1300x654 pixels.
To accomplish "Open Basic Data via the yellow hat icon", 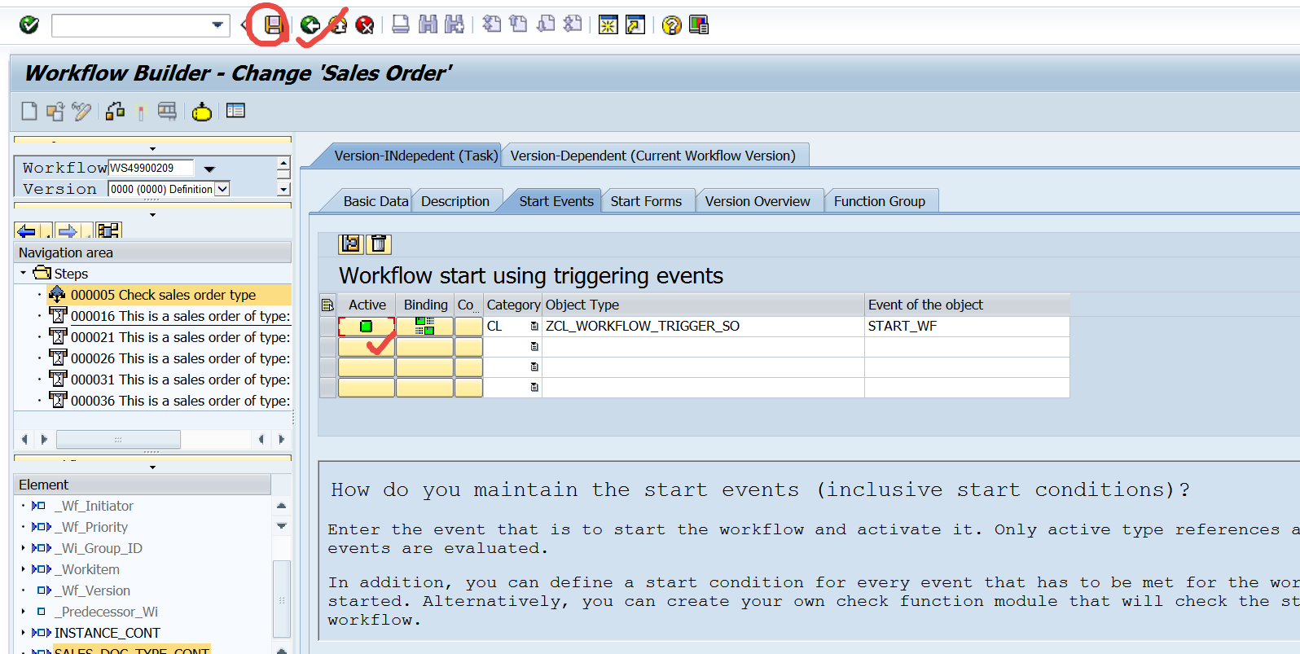I will (202, 112).
